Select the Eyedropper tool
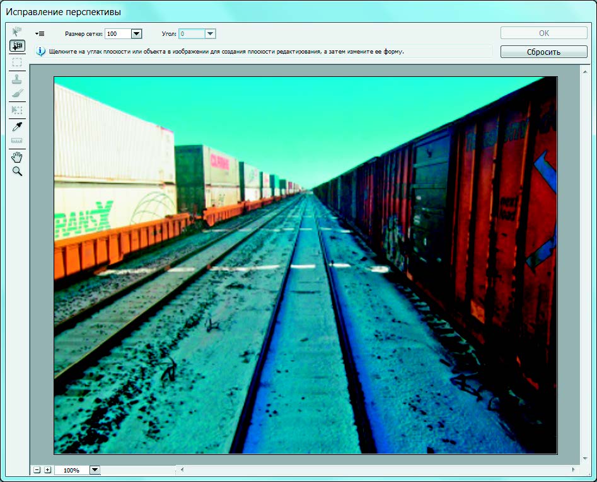Viewport: 597px width, 482px height. click(x=17, y=126)
